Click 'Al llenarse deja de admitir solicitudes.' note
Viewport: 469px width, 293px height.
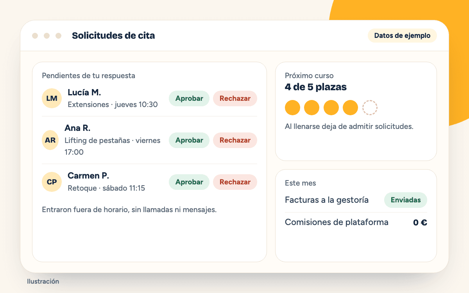(349, 127)
